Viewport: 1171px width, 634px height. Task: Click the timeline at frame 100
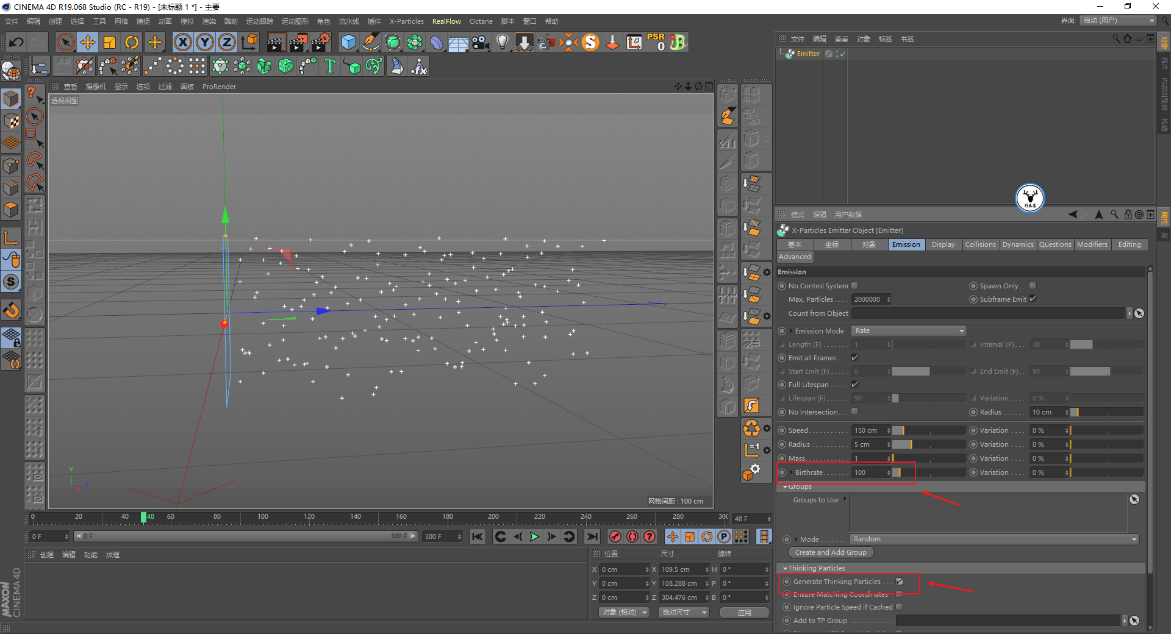(x=263, y=518)
